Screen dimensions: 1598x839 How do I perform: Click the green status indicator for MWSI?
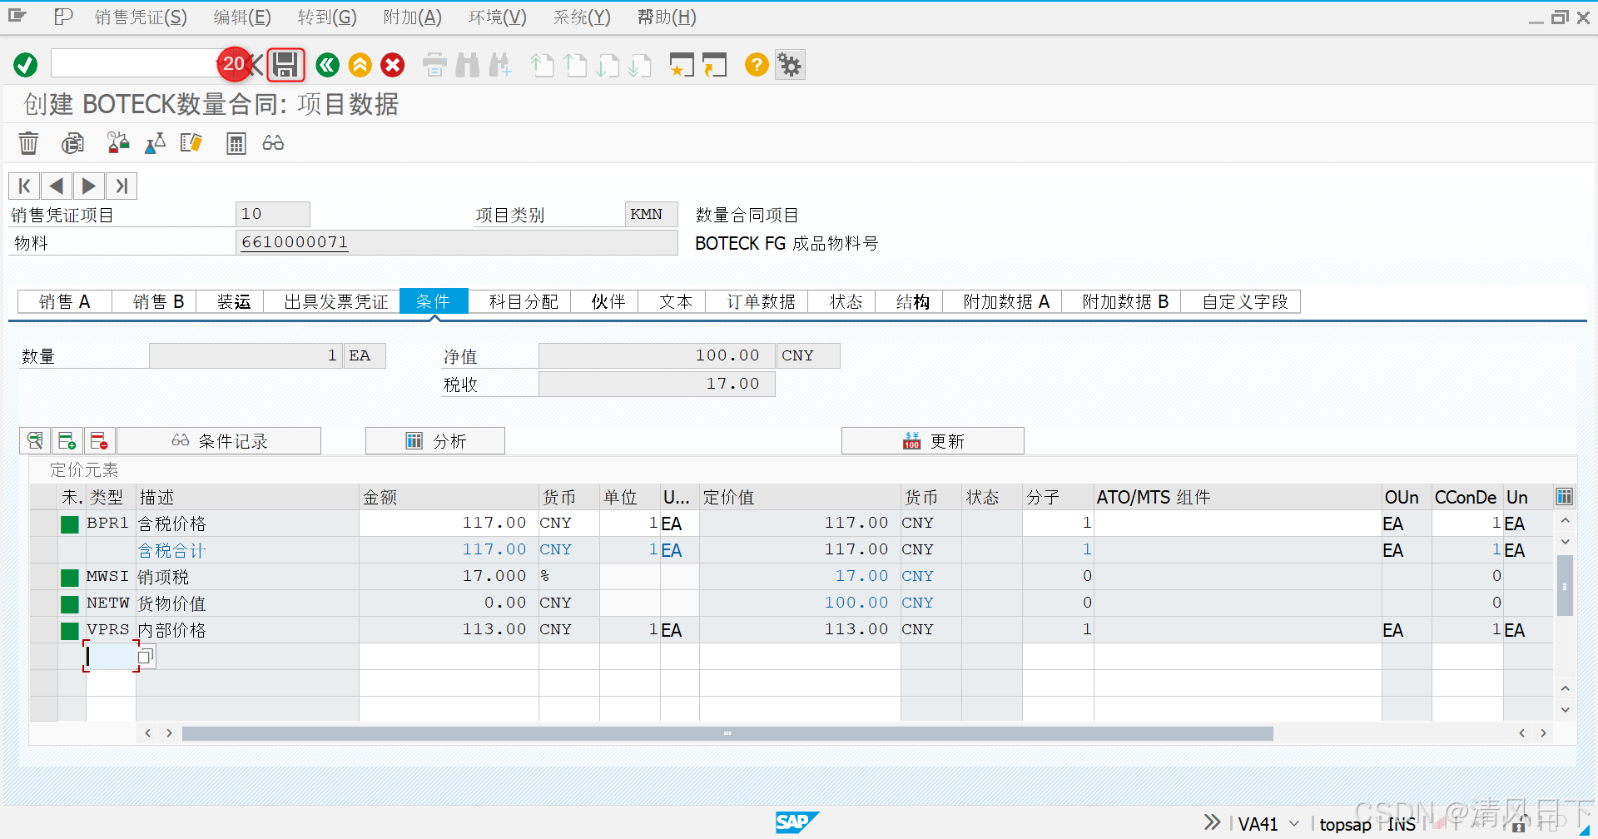point(70,576)
